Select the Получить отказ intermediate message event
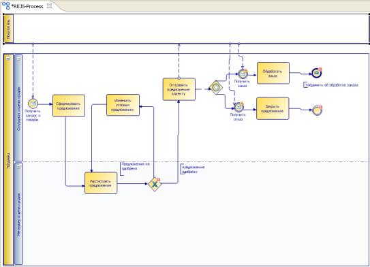This screenshot has height=267, width=370. (238, 107)
